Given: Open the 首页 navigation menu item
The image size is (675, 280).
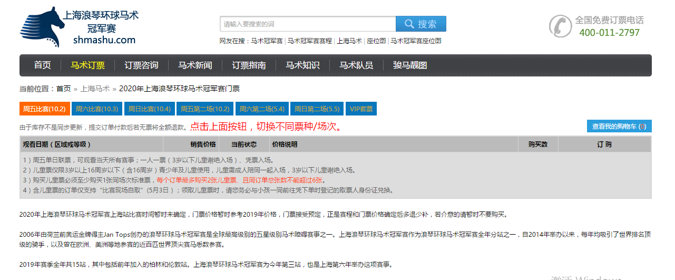Looking at the screenshot, I should pos(43,65).
